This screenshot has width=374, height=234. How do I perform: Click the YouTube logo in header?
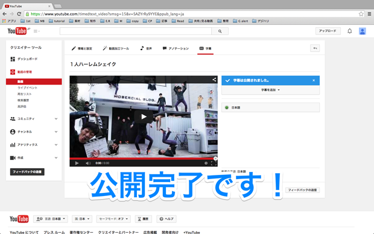coord(17,31)
